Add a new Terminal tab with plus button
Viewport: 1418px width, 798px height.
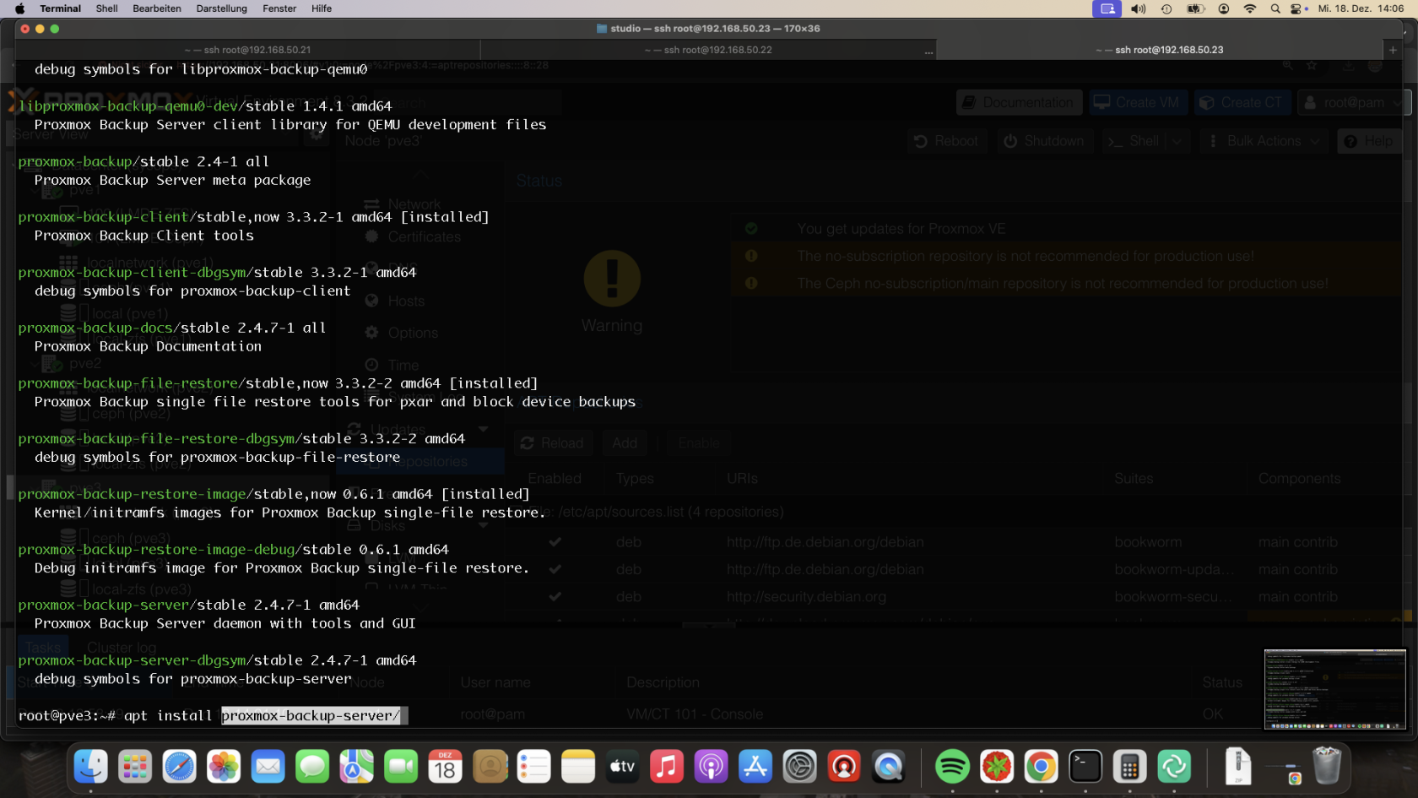click(x=1393, y=50)
